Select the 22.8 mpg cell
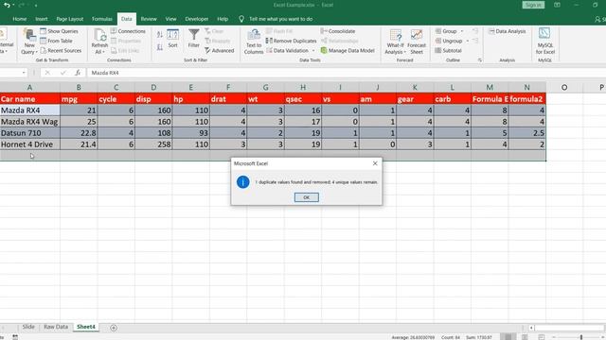606x340 pixels. pos(79,133)
